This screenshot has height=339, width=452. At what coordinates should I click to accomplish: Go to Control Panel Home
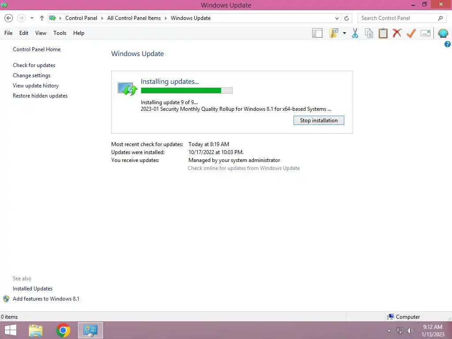click(x=37, y=49)
